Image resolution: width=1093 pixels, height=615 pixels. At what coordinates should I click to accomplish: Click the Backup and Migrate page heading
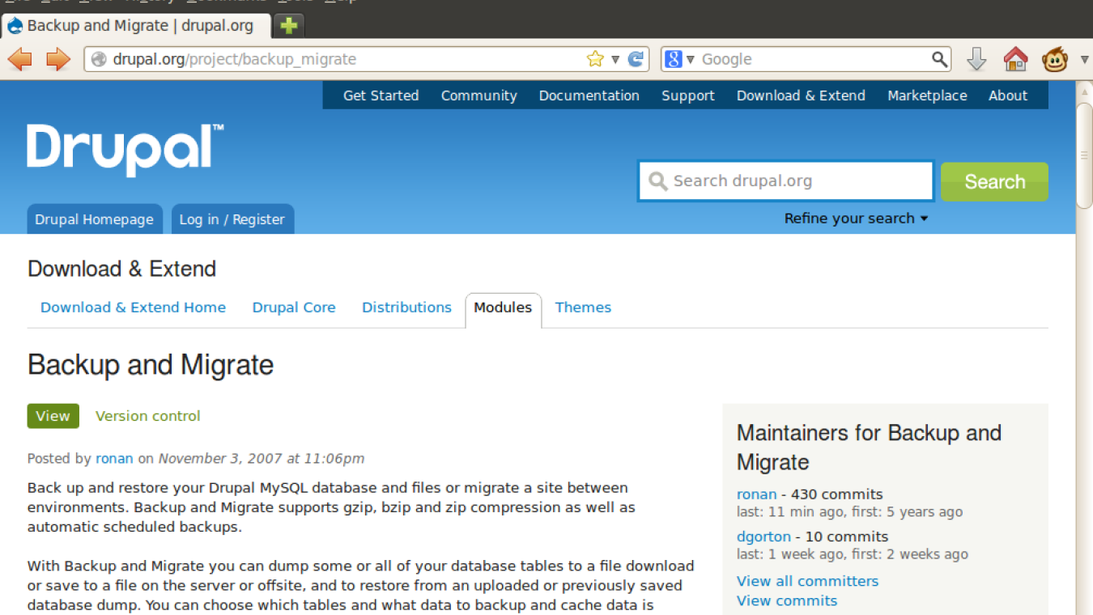151,365
